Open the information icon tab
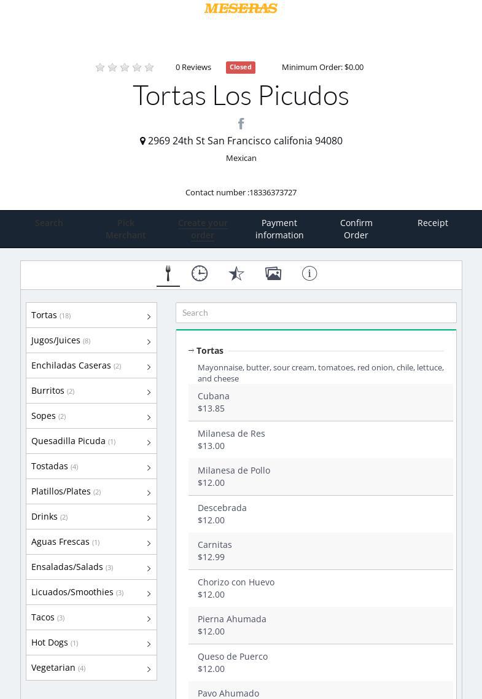 309,274
